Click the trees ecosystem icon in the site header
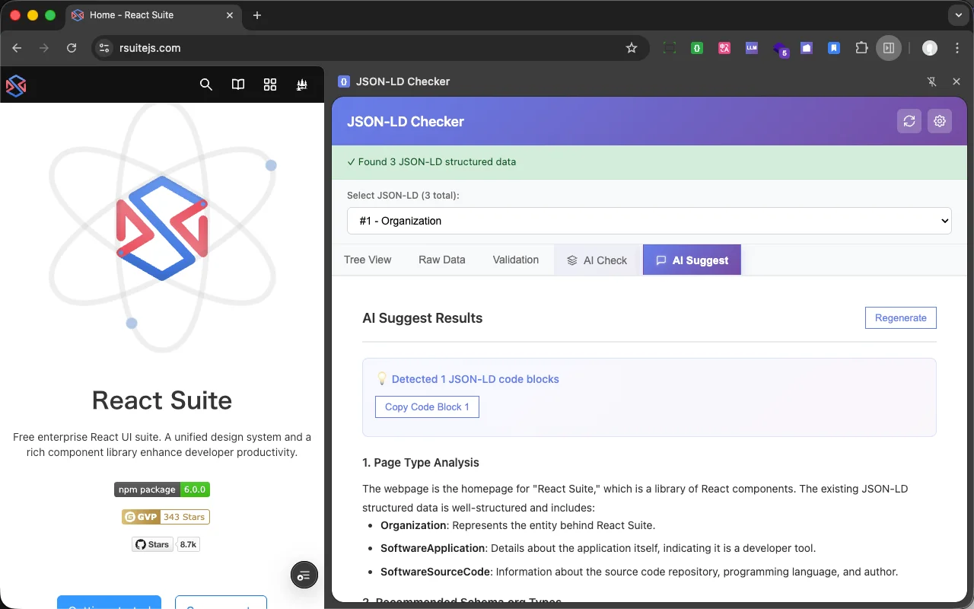The height and width of the screenshot is (609, 974). 302,84
